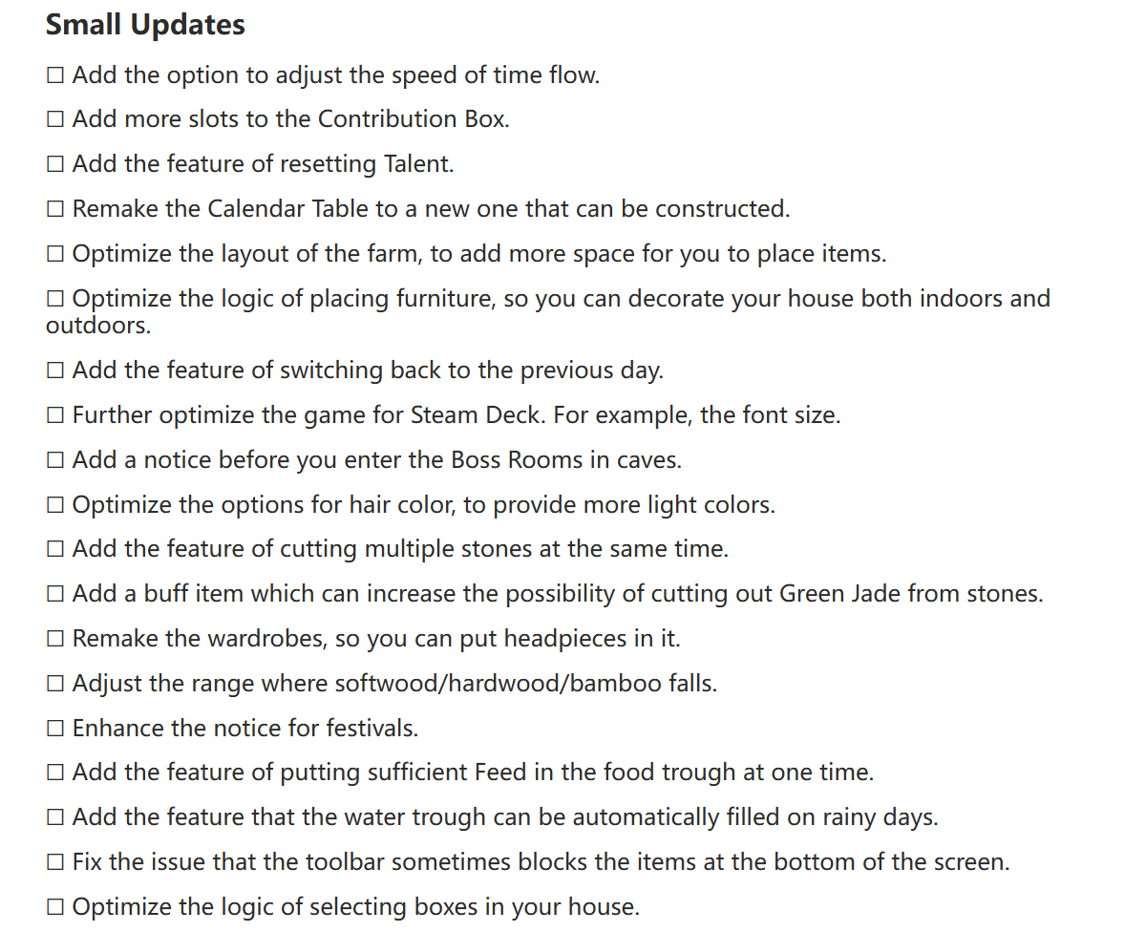
Task: Check the Boss Rooms notice checkbox
Action: coord(55,461)
